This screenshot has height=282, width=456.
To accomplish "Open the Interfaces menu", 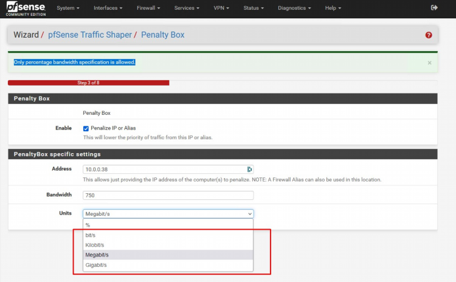I will pyautogui.click(x=108, y=8).
